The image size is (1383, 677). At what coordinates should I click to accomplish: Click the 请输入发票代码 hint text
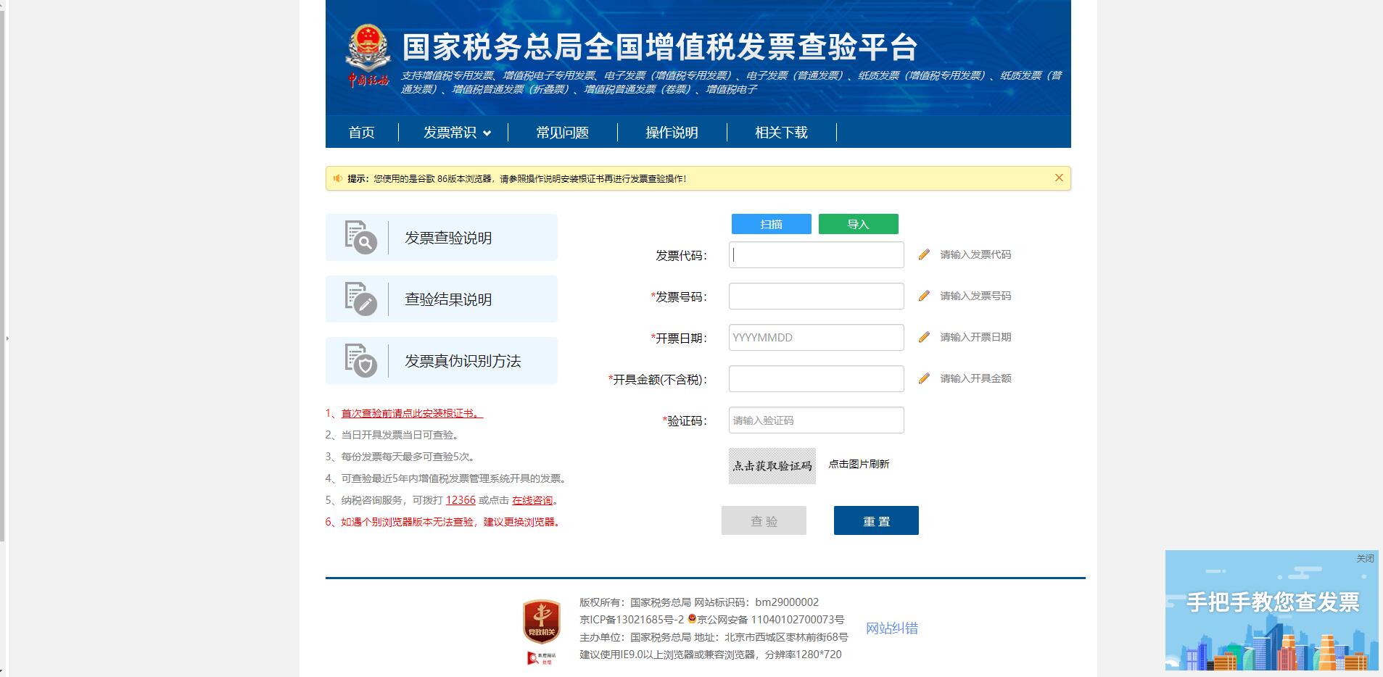[x=975, y=254]
